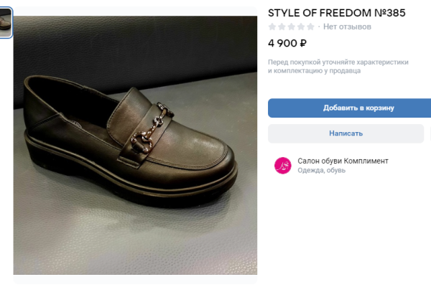The height and width of the screenshot is (287, 431).
Task: Click the metal chain buckle on the loafer
Action: coord(153,124)
